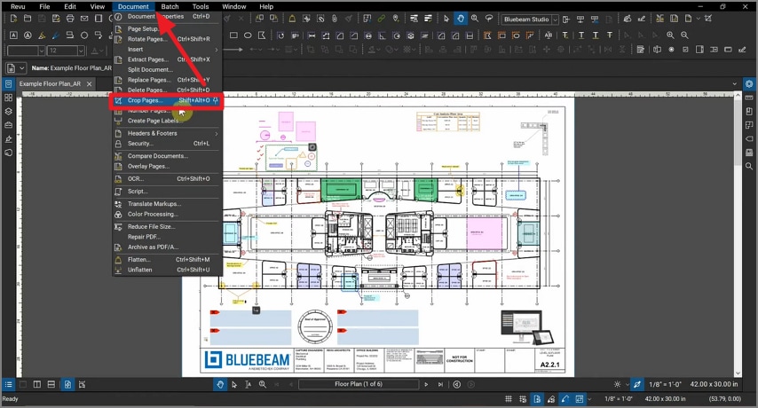
Task: Open the Search icon in right sidebar
Action: [749, 166]
